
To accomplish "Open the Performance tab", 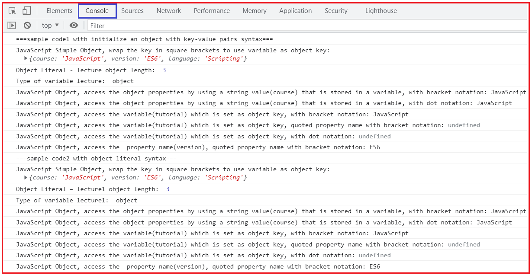I will (x=212, y=11).
